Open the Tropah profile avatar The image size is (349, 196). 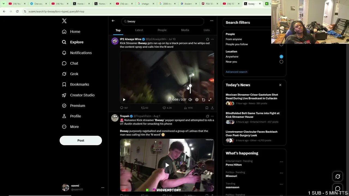[115, 118]
